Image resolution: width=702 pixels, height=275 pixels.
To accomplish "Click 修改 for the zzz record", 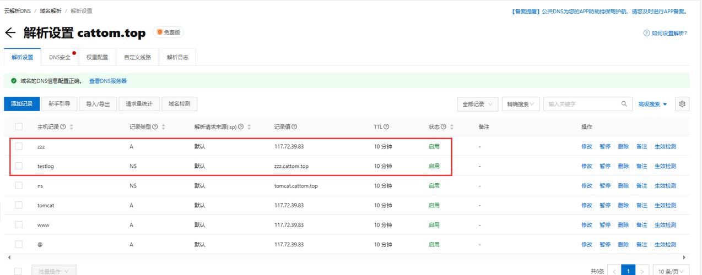I will [587, 146].
